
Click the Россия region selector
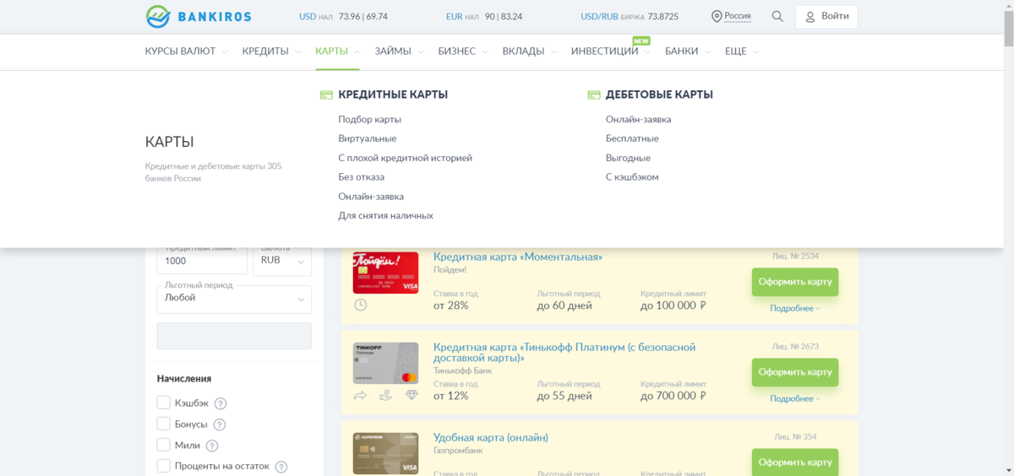(x=738, y=16)
